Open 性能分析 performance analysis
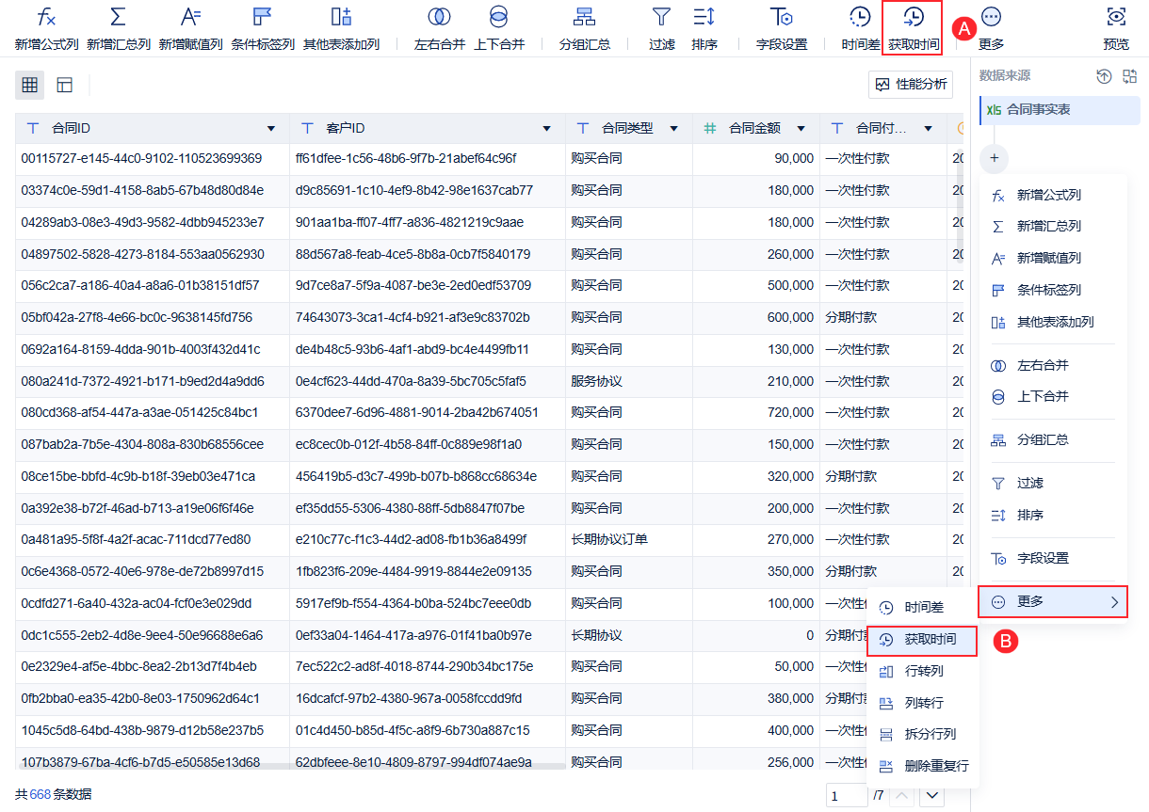 911,85
